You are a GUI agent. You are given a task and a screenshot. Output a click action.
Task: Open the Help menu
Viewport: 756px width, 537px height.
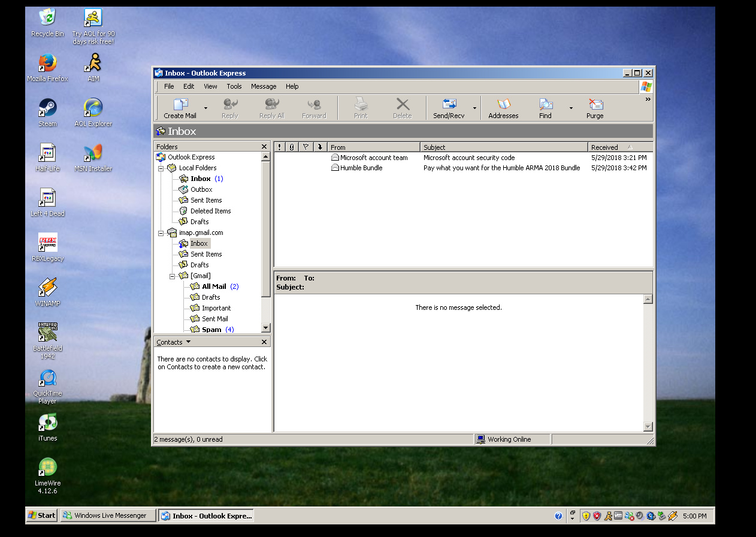(x=292, y=86)
